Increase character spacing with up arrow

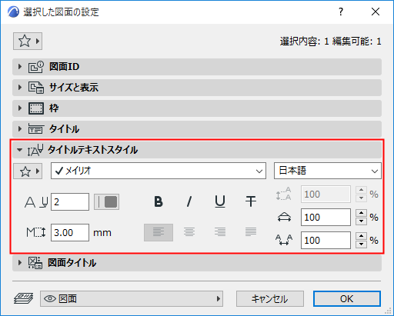pyautogui.click(x=362, y=236)
